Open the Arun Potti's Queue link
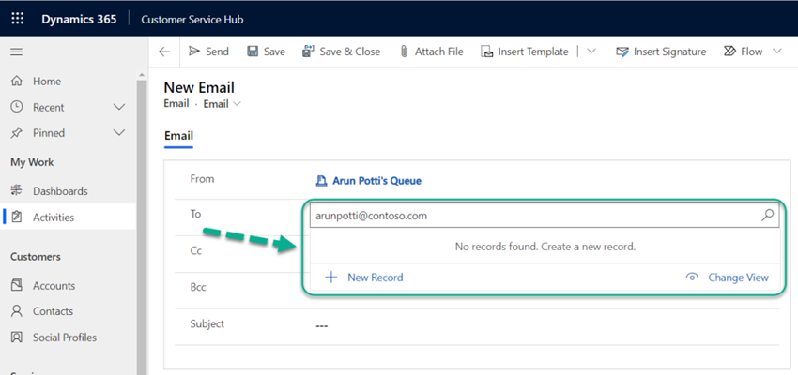Viewport: 798px width, 375px height. tap(376, 180)
